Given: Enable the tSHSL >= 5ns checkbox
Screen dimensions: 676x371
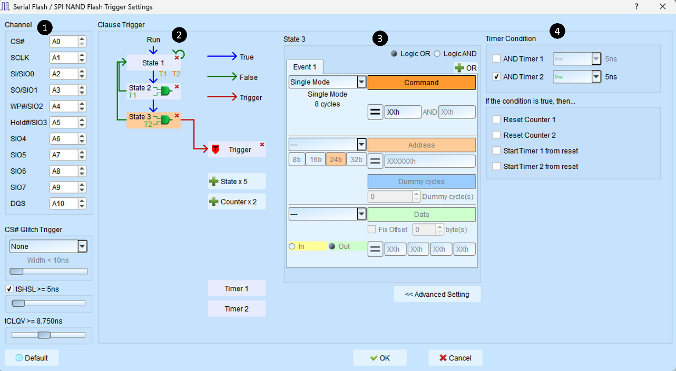Looking at the screenshot, I should tap(9, 289).
